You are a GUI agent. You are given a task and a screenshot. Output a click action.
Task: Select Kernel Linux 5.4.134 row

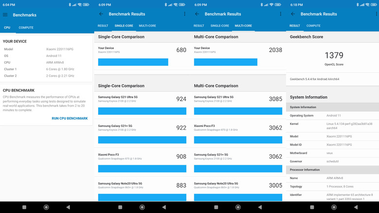[x=332, y=126]
